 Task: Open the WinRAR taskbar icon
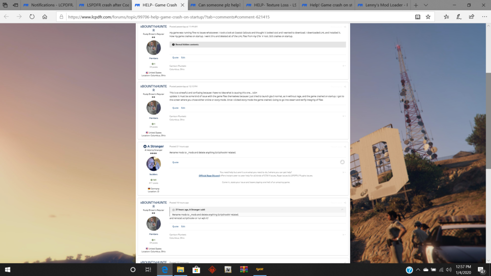click(x=244, y=270)
